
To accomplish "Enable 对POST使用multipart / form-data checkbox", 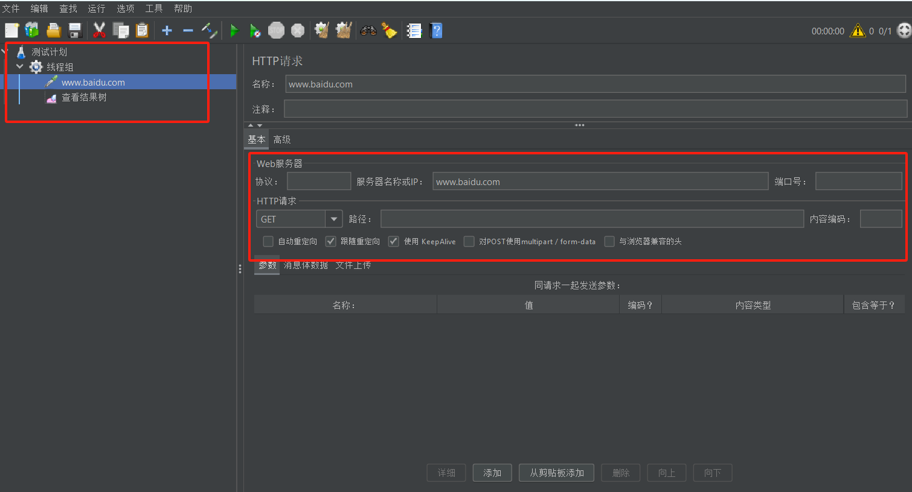I will point(469,241).
